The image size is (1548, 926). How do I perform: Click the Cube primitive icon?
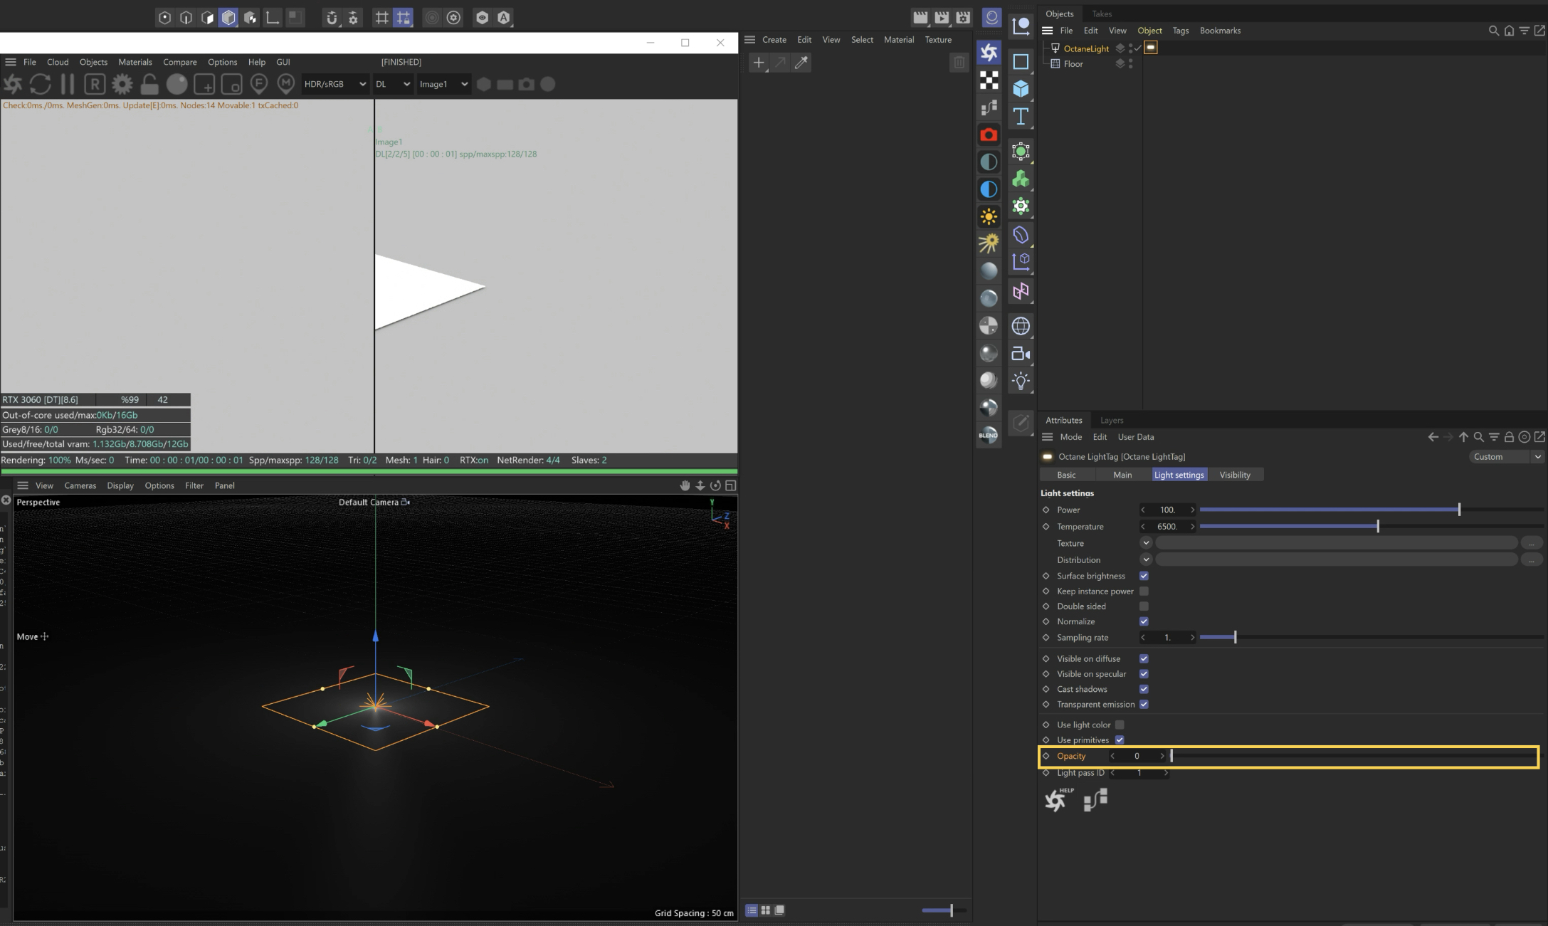tap(1021, 89)
